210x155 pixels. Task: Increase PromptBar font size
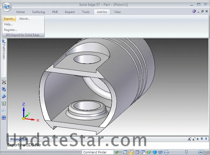coord(189,139)
